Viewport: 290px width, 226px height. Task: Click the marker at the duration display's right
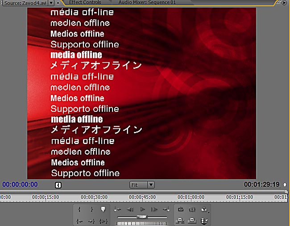tap(285, 185)
